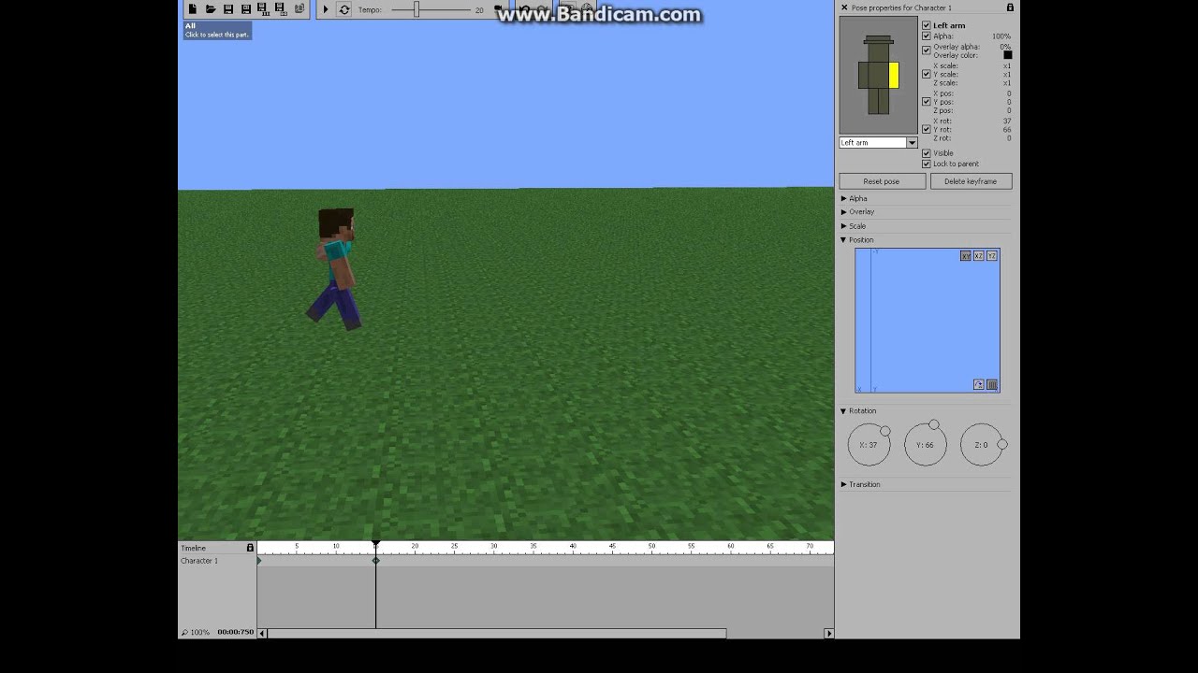The width and height of the screenshot is (1198, 673).
Task: Uncheck the Visible checkbox
Action: coord(927,153)
